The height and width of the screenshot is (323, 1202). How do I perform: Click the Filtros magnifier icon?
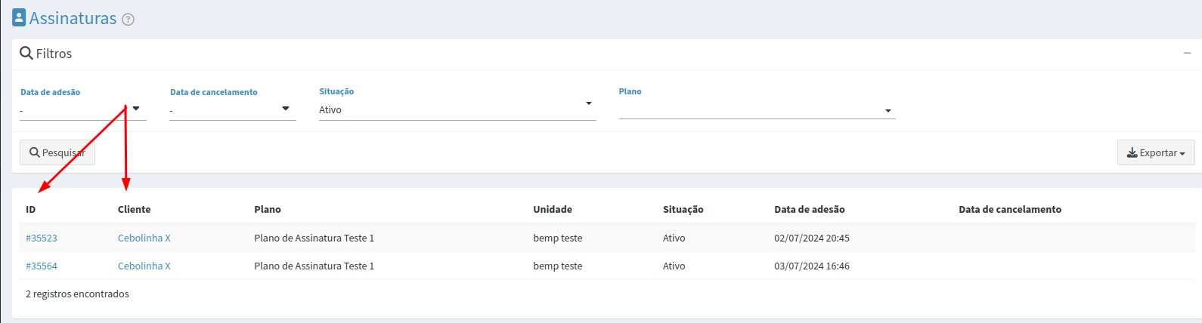pyautogui.click(x=26, y=53)
